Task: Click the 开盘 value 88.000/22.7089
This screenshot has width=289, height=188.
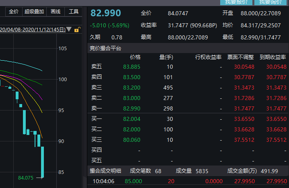Action: [260, 13]
